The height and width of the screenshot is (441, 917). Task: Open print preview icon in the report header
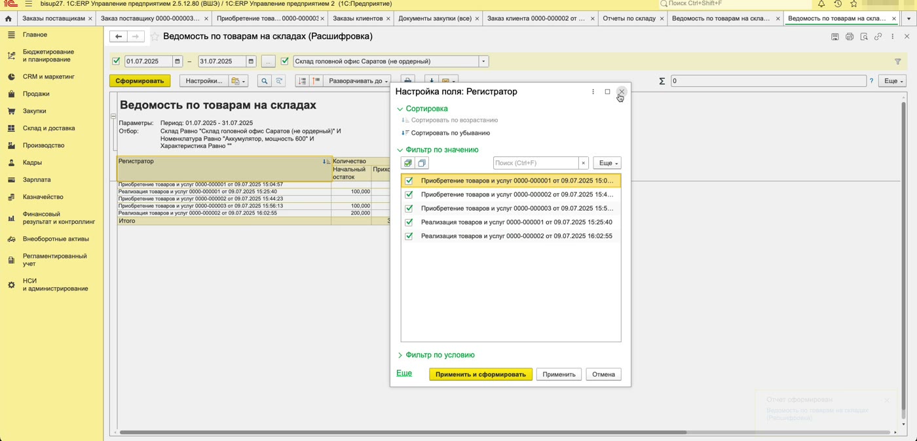pyautogui.click(x=864, y=37)
